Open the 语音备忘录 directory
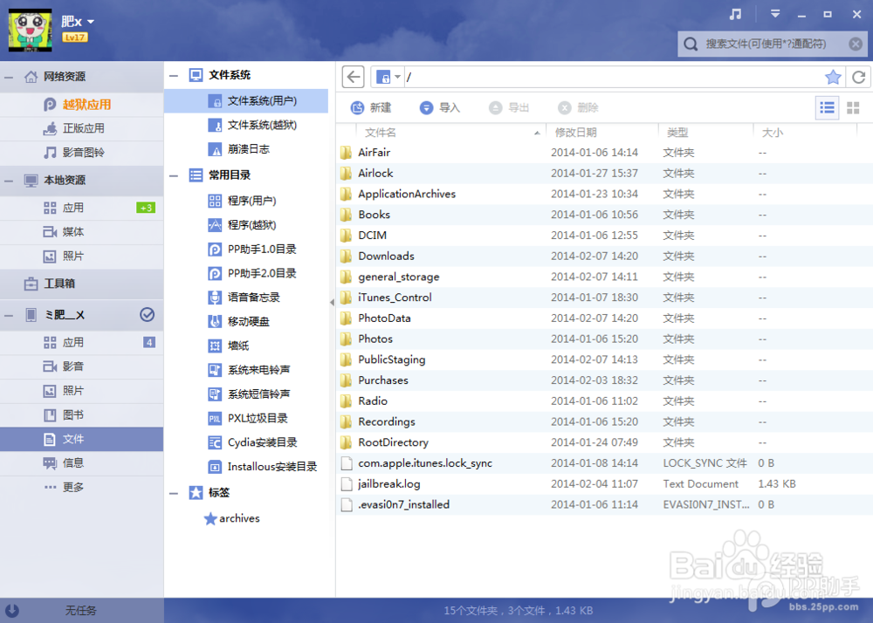The height and width of the screenshot is (623, 873). (246, 298)
